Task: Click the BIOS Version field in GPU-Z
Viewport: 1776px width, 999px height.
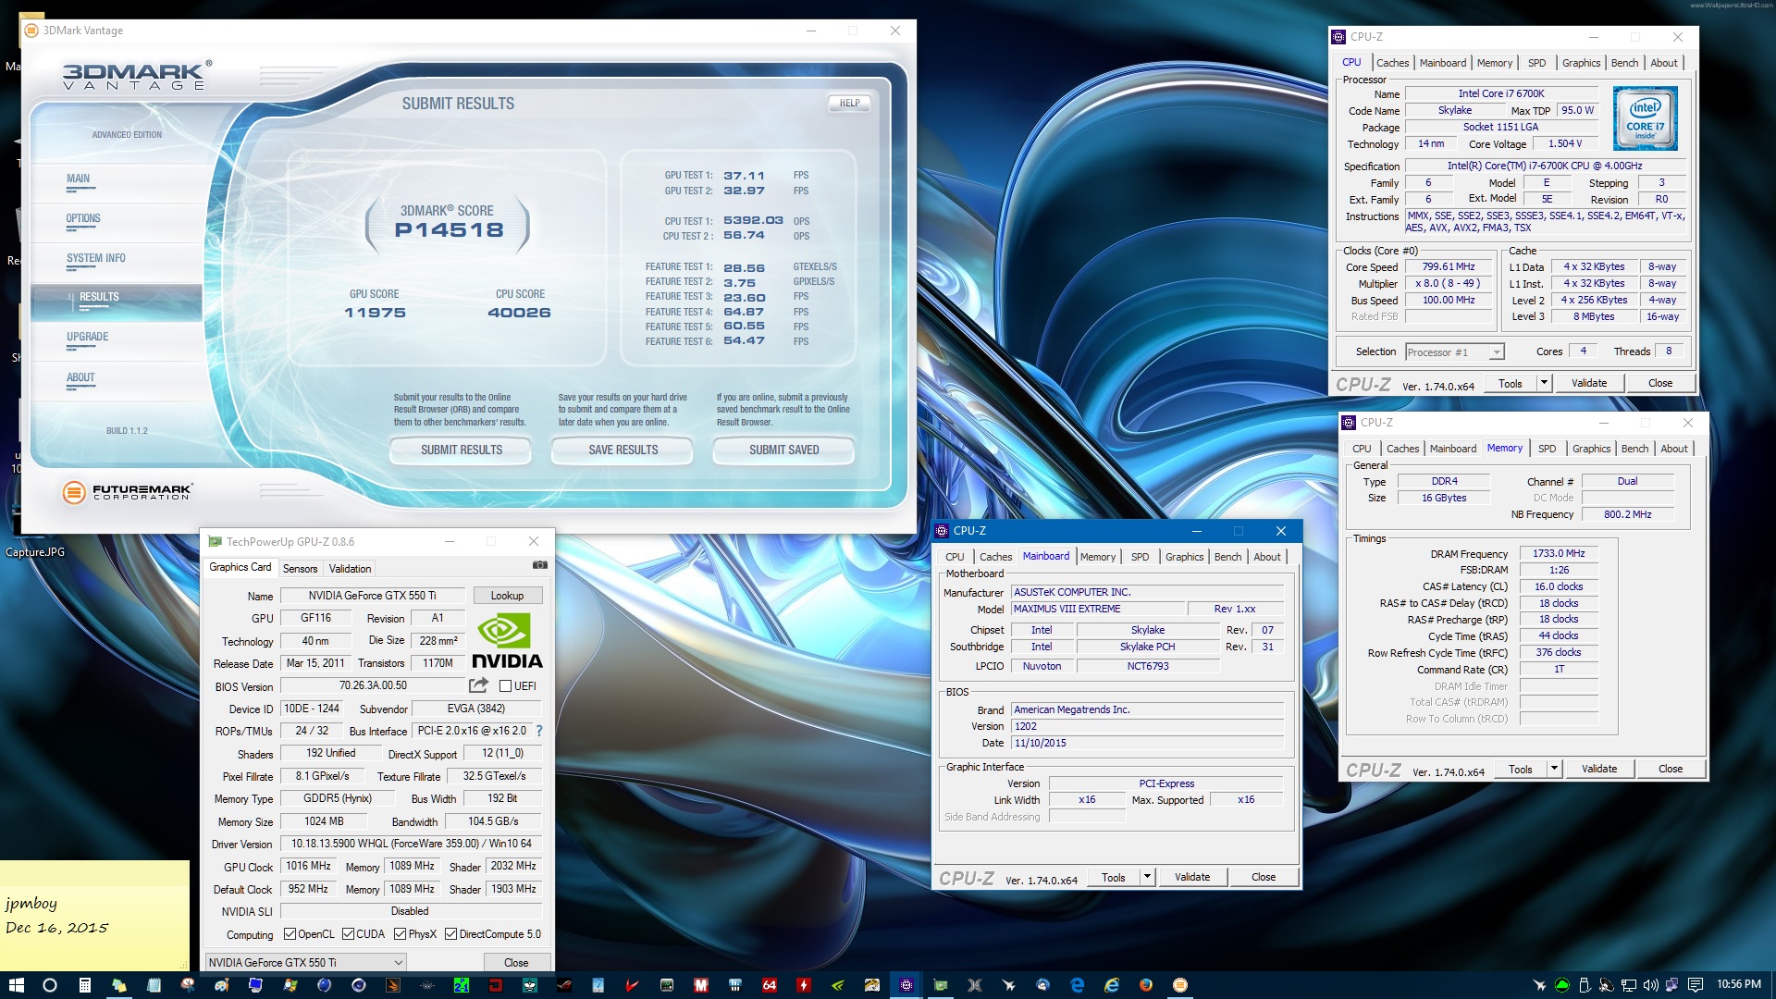Action: (372, 685)
